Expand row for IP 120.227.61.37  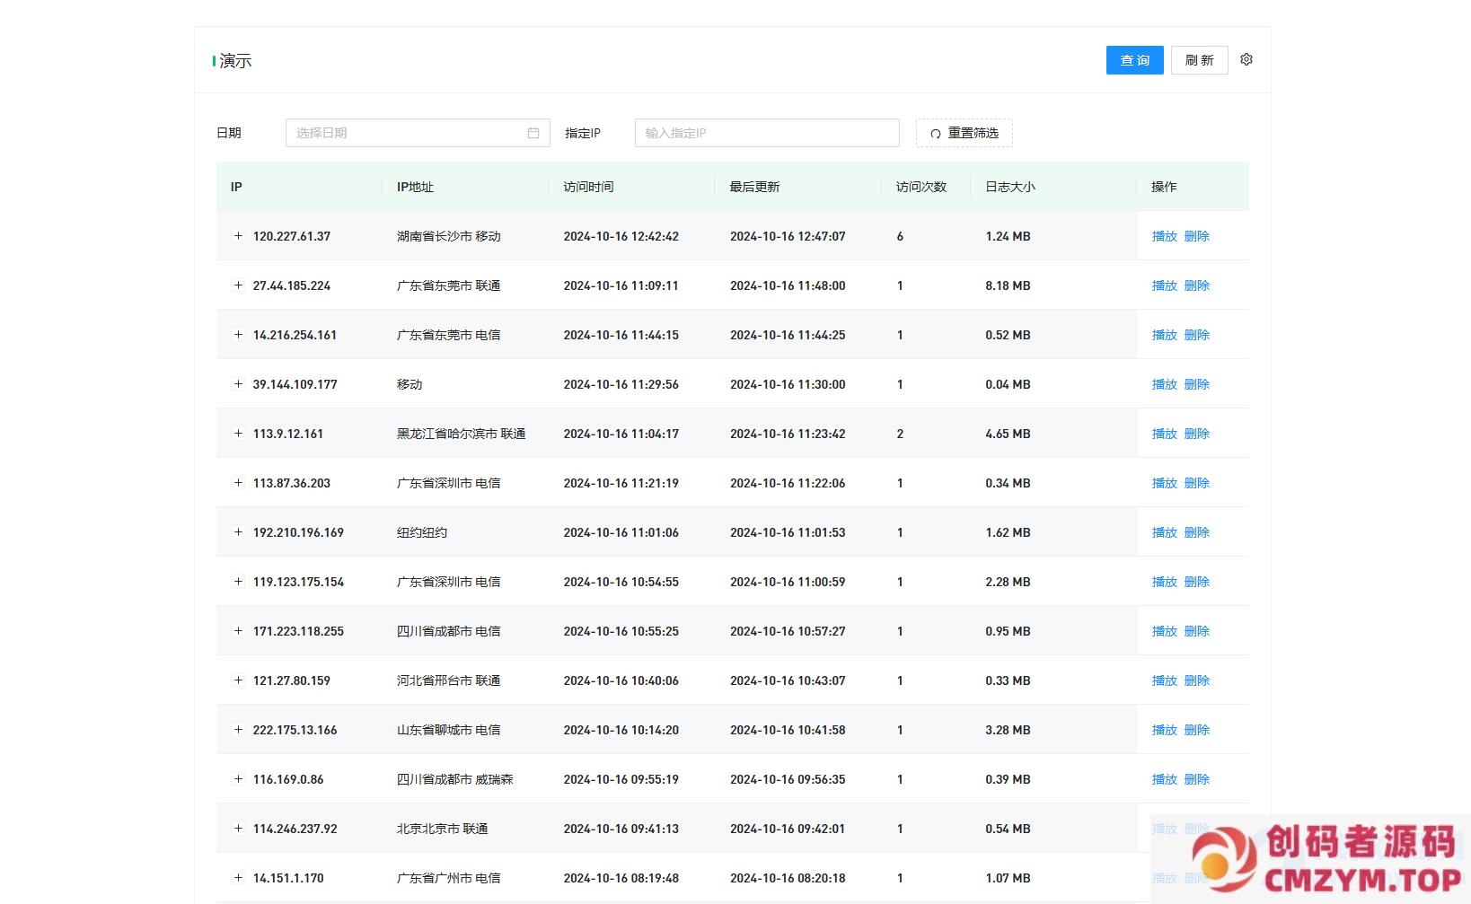click(238, 236)
